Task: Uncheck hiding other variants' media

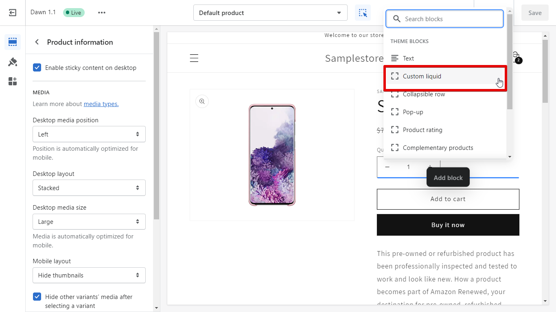Action: (x=37, y=297)
